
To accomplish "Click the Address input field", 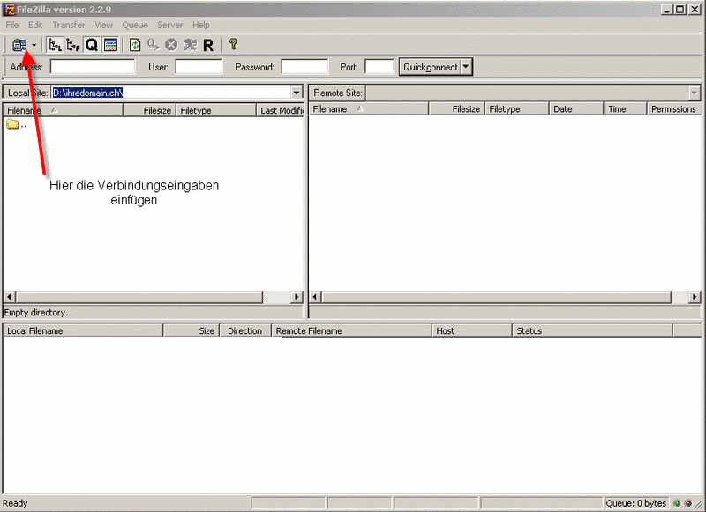I will [92, 67].
